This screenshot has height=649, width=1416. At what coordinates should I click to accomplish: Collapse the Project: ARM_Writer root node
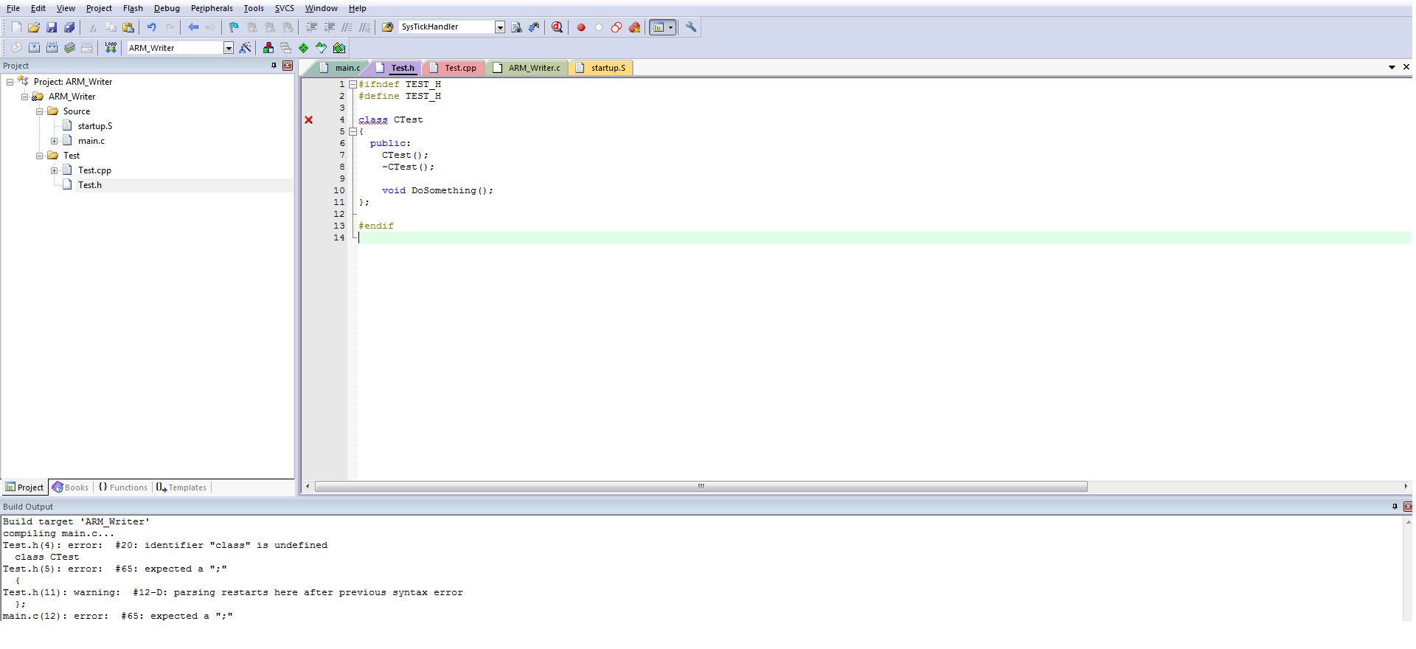(x=10, y=82)
